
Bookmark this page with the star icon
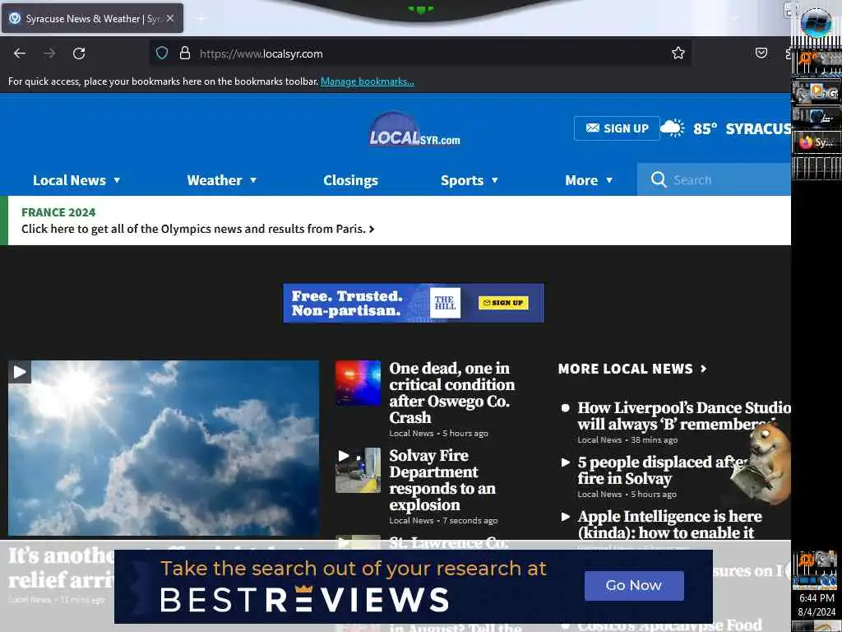(x=678, y=53)
